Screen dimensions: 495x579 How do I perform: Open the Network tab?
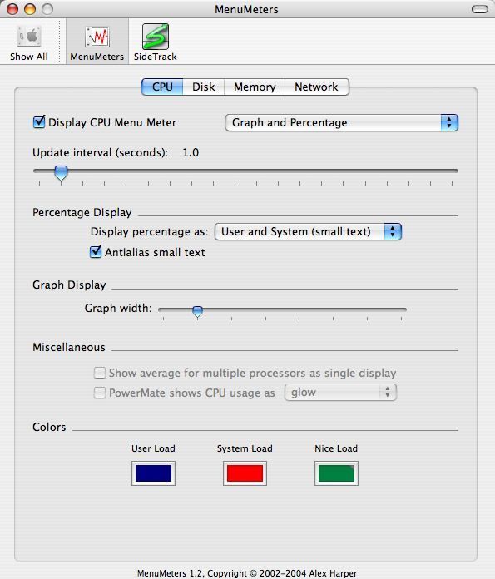pos(316,87)
